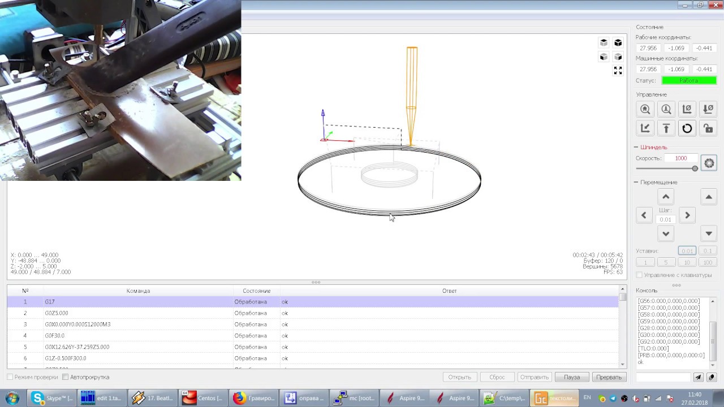
Task: Click the green Работа status indicator
Action: click(689, 80)
